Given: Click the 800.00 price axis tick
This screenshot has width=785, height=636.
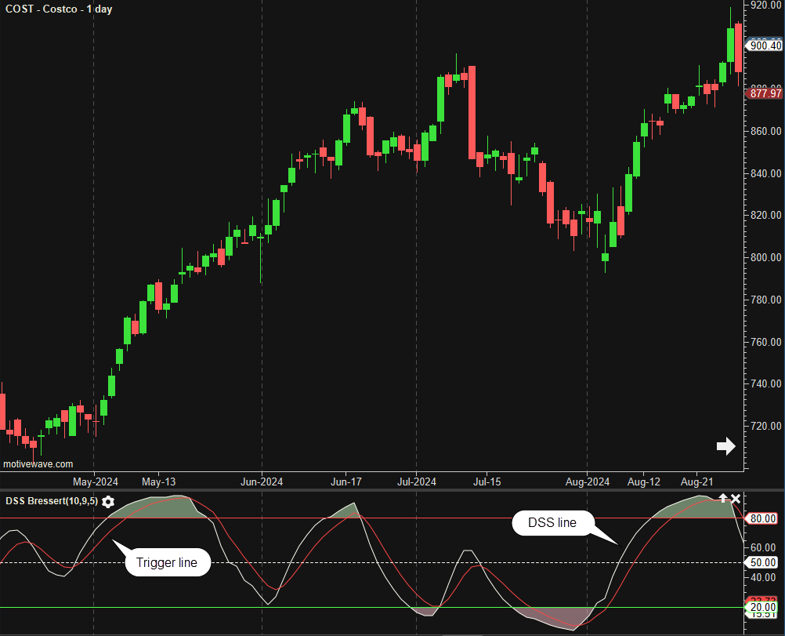Looking at the screenshot, I should pos(765,258).
